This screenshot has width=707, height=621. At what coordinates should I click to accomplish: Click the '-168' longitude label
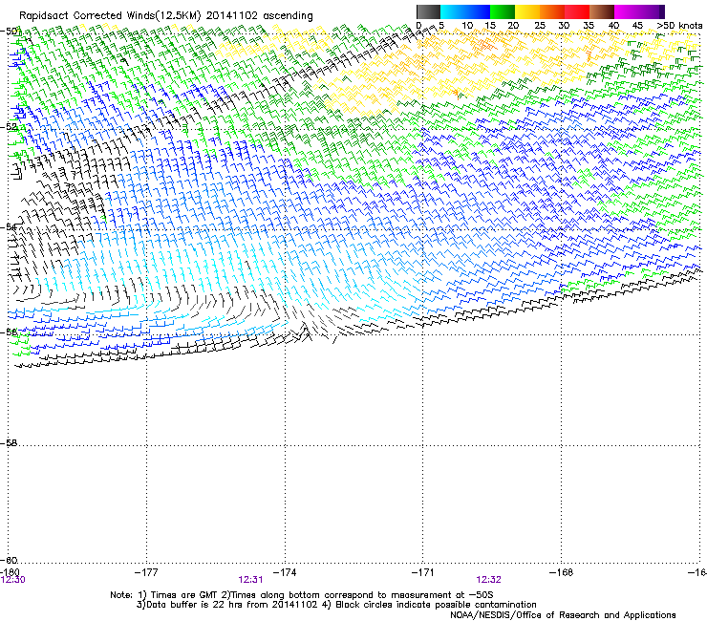click(x=562, y=572)
